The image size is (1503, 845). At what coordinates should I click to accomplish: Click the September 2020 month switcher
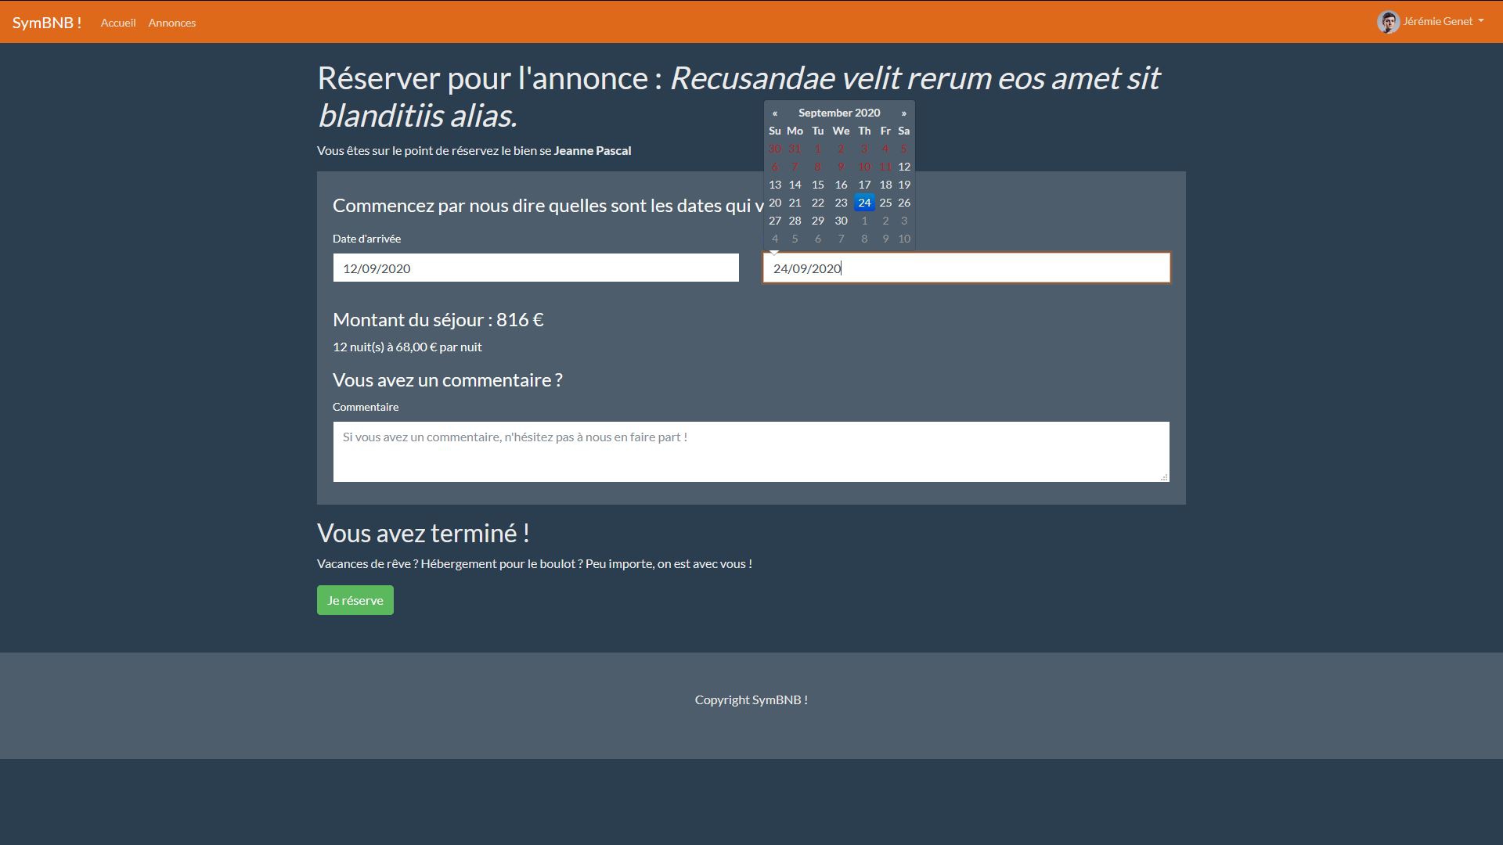coord(838,113)
